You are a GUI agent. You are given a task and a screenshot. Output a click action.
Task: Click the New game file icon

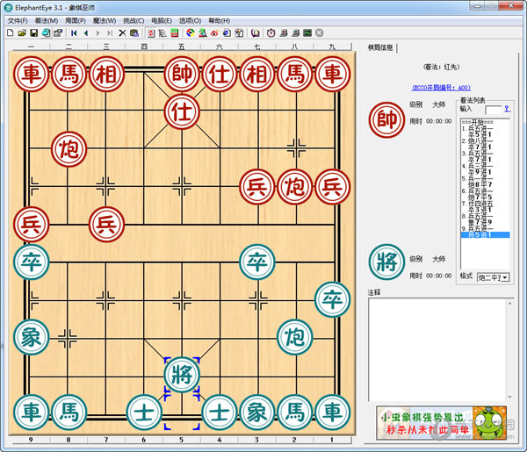pyautogui.click(x=10, y=32)
